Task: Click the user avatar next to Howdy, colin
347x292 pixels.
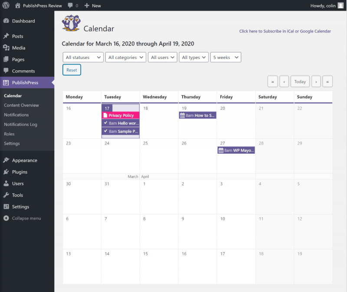Action: [x=340, y=6]
